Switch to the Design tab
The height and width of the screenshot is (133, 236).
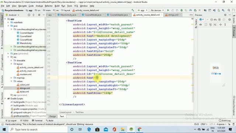tap(52, 116)
